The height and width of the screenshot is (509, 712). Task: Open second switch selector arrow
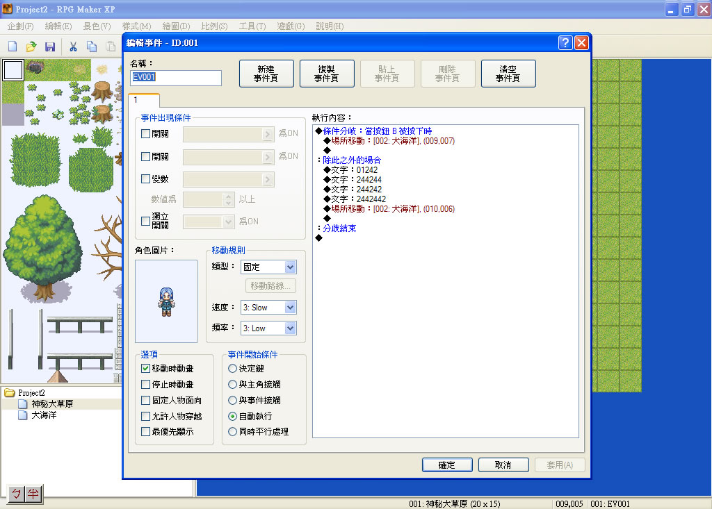tap(268, 156)
